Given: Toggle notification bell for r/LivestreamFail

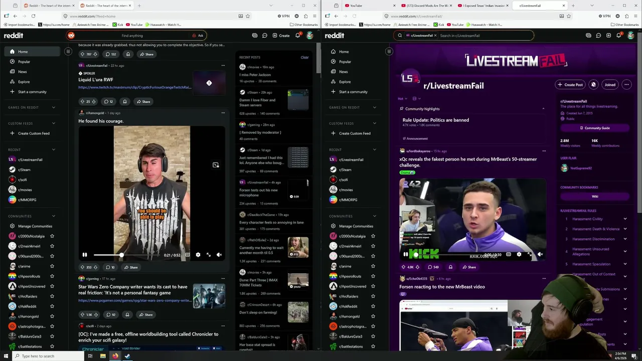Looking at the screenshot, I should point(593,85).
